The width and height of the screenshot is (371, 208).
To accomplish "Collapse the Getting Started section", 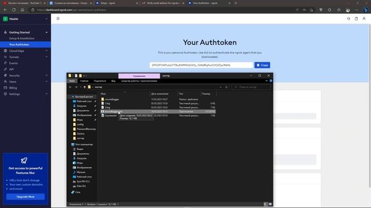I will point(46,32).
